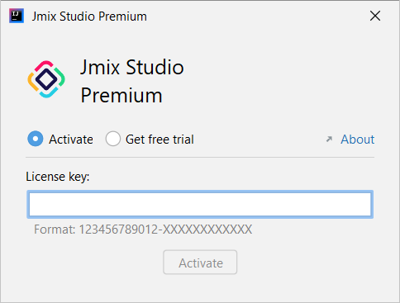Select the Get free trial radio circle
400x303 pixels.
[113, 139]
